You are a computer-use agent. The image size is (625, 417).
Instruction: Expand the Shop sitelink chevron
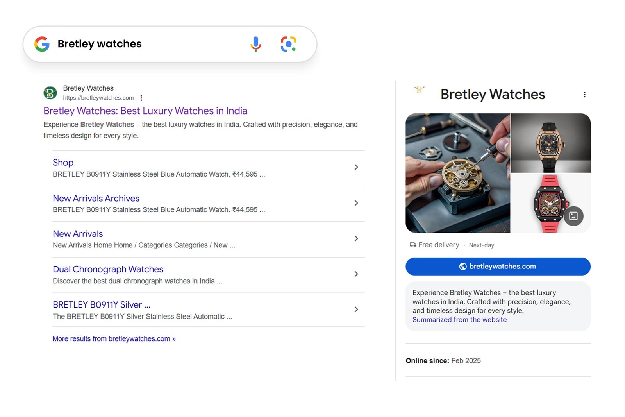(x=356, y=167)
